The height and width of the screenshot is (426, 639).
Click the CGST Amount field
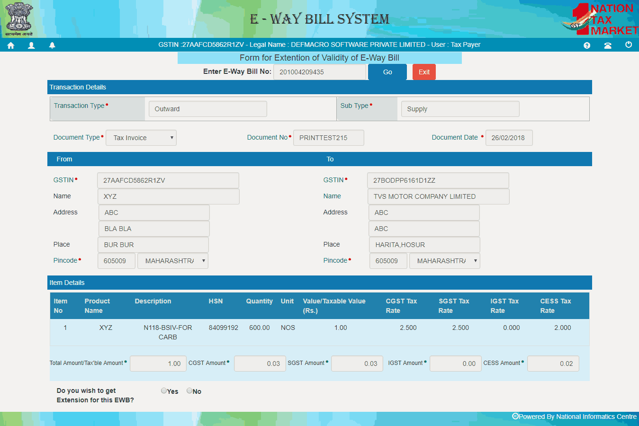coord(260,364)
